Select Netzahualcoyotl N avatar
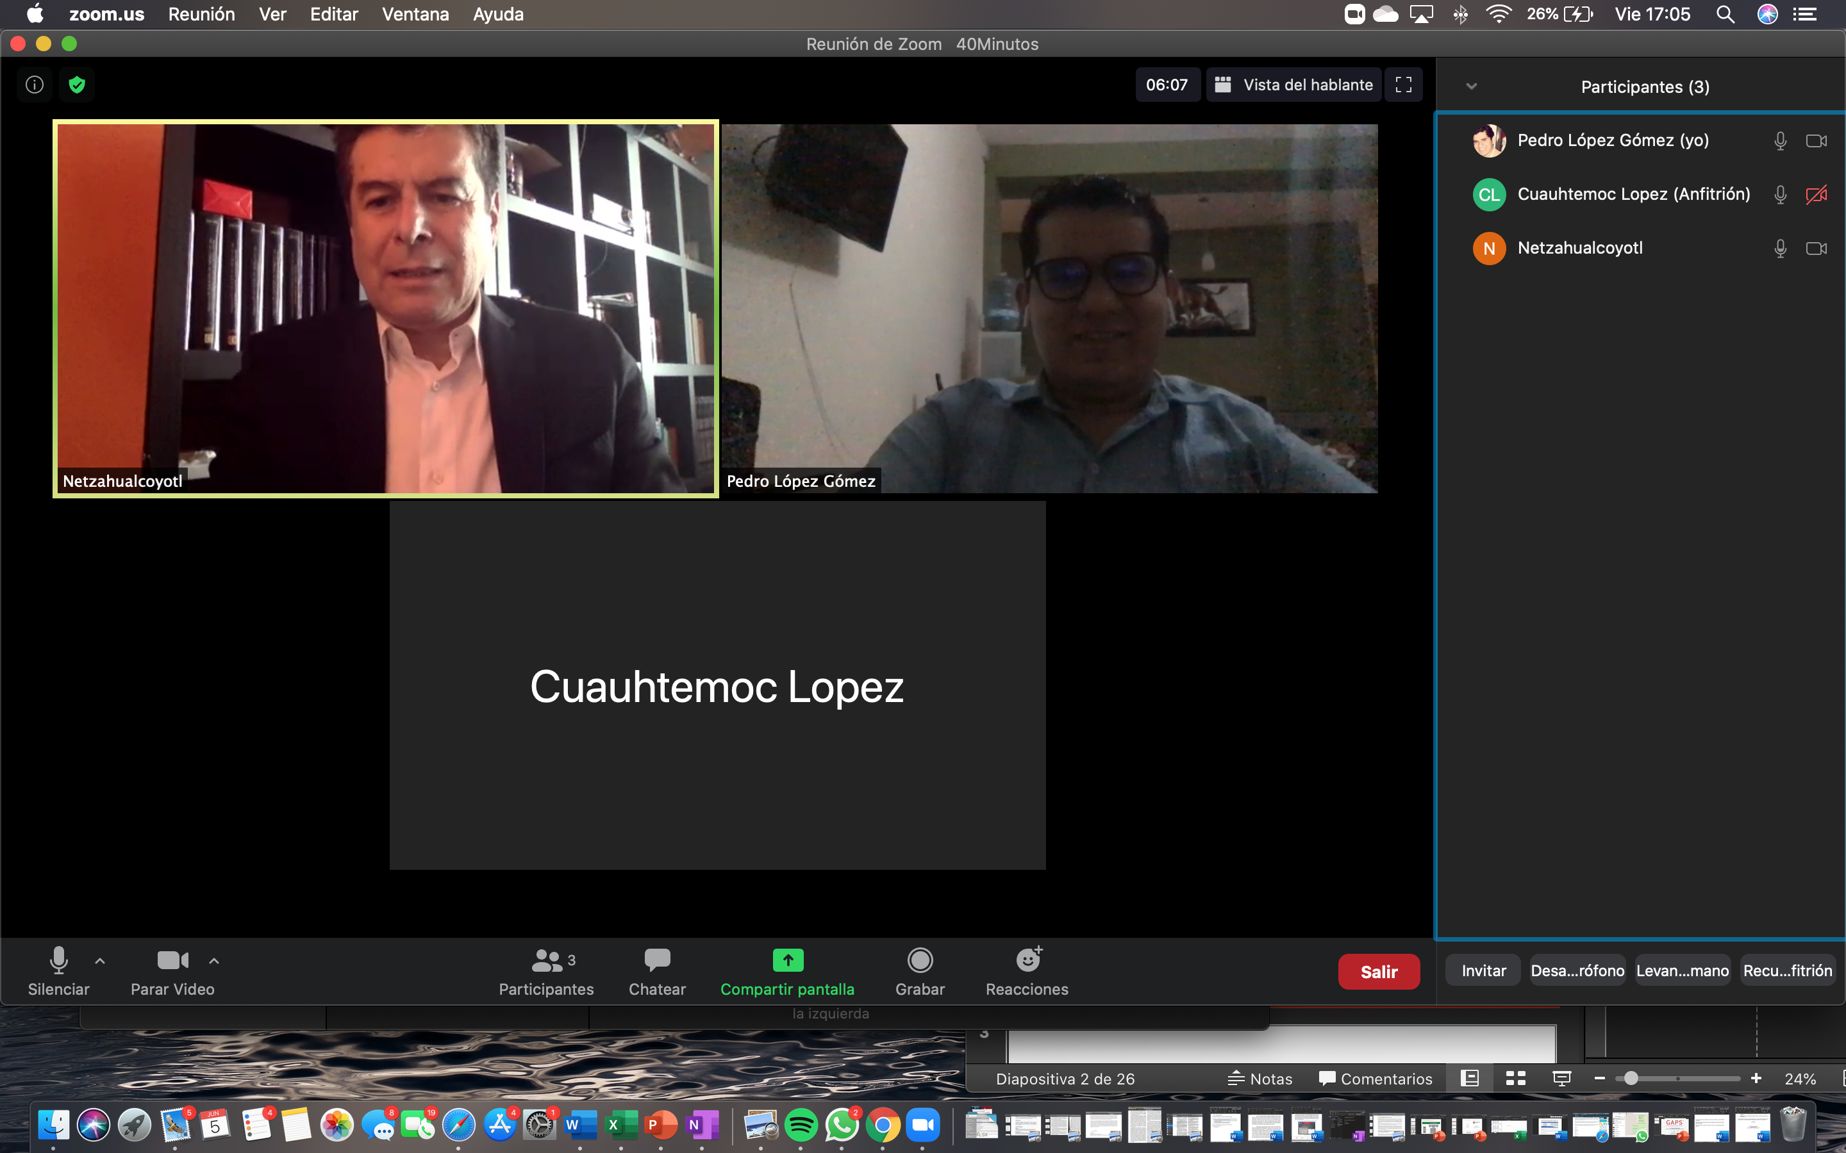The width and height of the screenshot is (1846, 1153). click(1489, 249)
